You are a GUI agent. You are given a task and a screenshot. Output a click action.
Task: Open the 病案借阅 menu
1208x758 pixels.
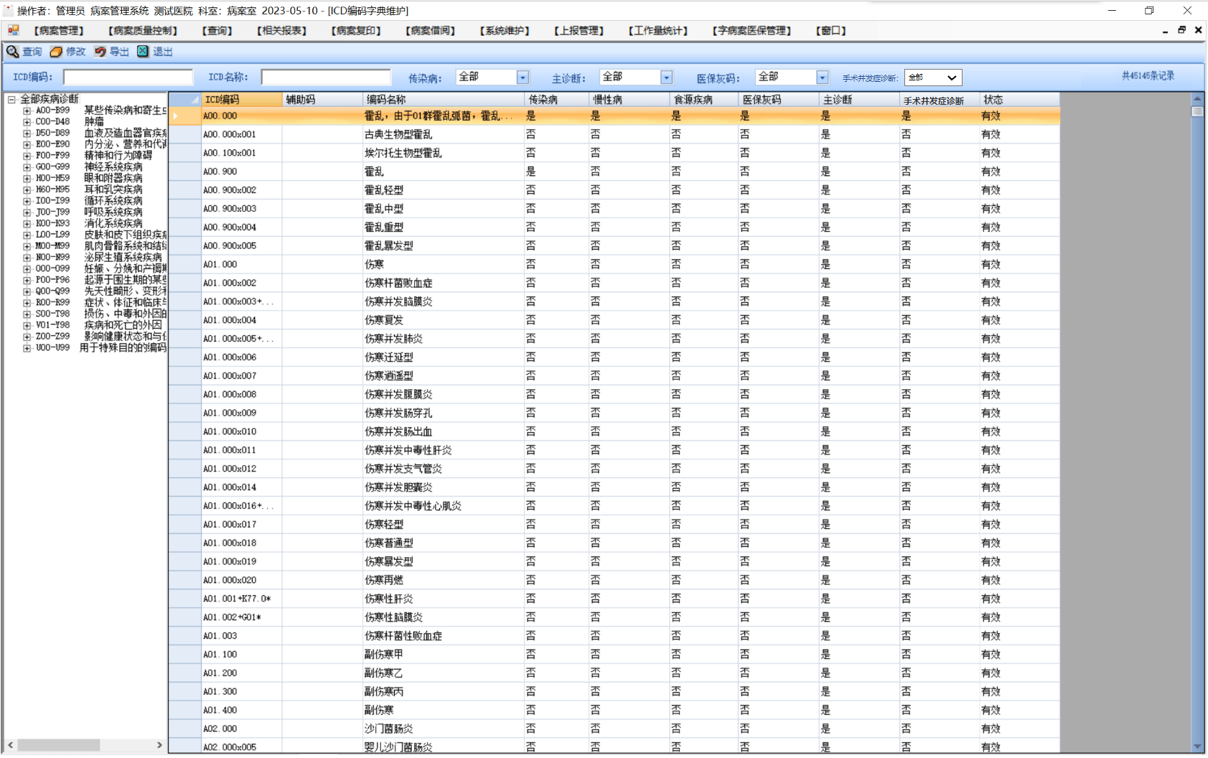point(431,31)
